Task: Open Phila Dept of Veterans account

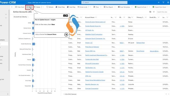Action: click(92, 47)
